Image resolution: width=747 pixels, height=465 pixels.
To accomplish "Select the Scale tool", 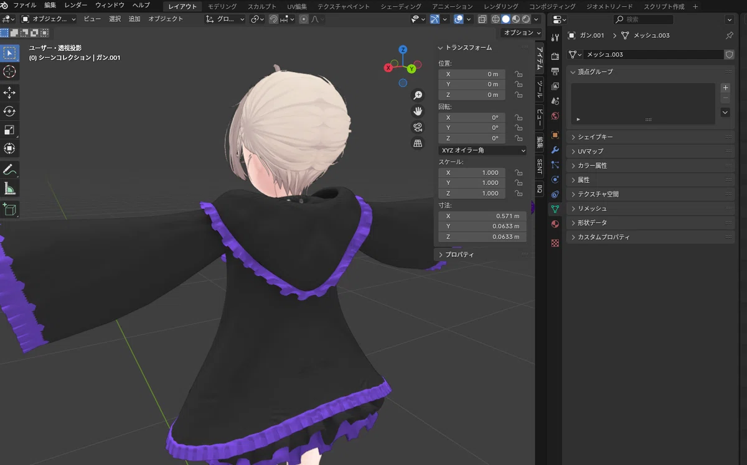I will click(9, 130).
